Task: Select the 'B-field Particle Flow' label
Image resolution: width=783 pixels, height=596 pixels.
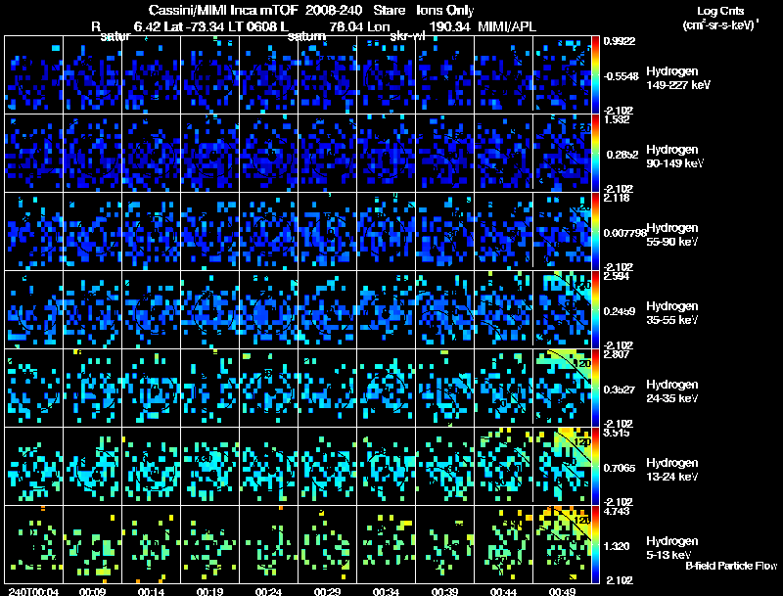Action: pyautogui.click(x=731, y=566)
